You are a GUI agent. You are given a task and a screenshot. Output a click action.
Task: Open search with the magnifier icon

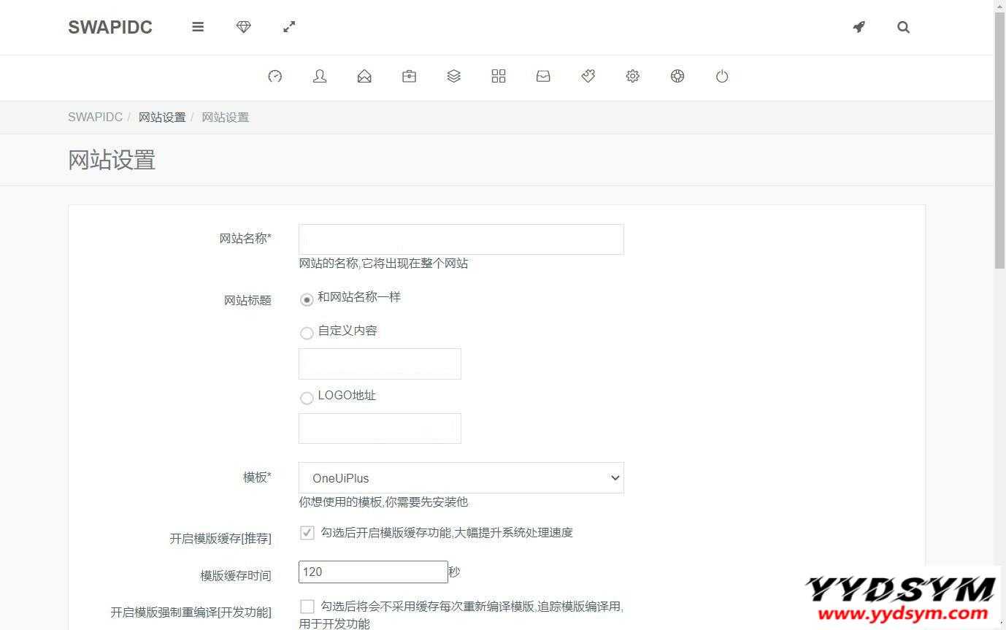903,27
